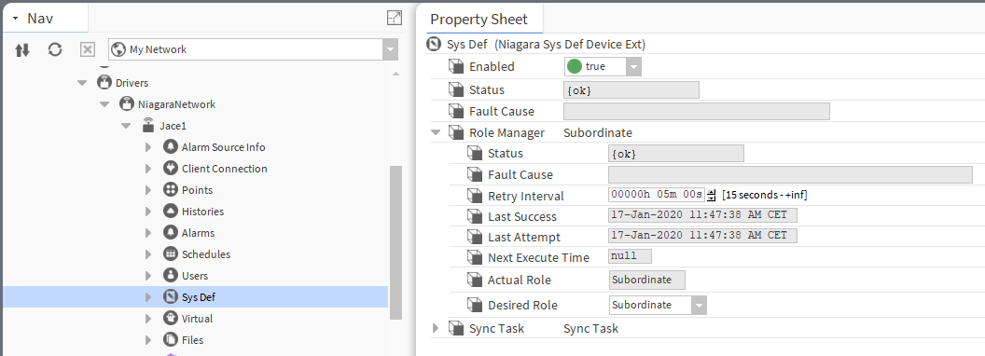Click the Sys Def header icon in Property Sheet
The image size is (985, 356).
point(434,44)
